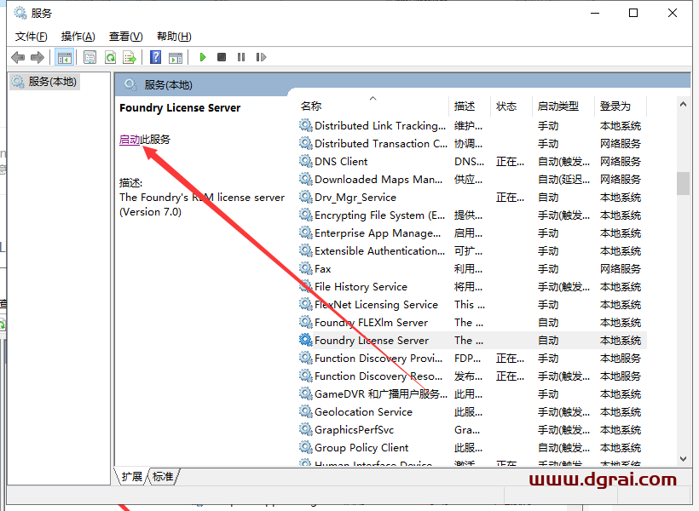Click the 服务 window title icon
Image resolution: width=699 pixels, height=511 pixels.
[20, 13]
